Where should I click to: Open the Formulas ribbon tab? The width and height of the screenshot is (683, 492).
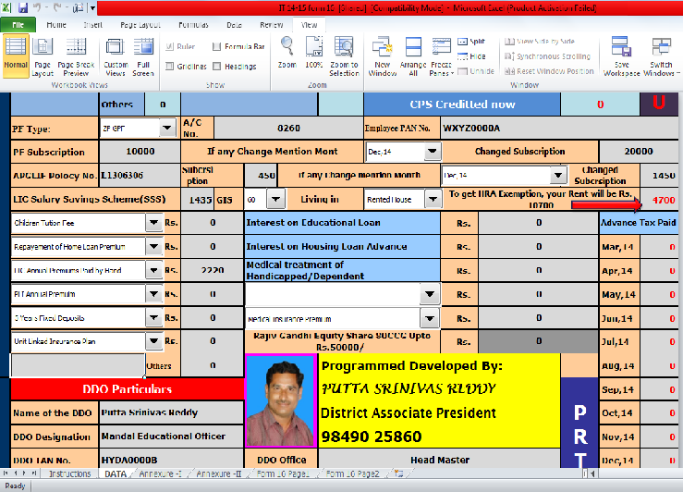click(x=193, y=25)
